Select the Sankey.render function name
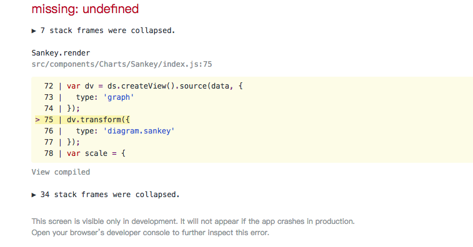473x247 pixels. pos(61,53)
